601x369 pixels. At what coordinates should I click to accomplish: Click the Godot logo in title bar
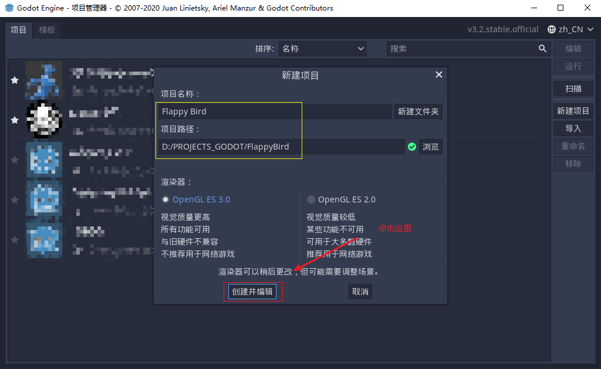click(9, 8)
